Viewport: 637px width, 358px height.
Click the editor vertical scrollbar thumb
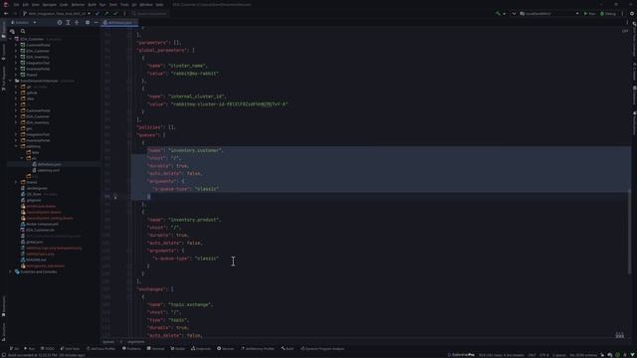(630, 232)
